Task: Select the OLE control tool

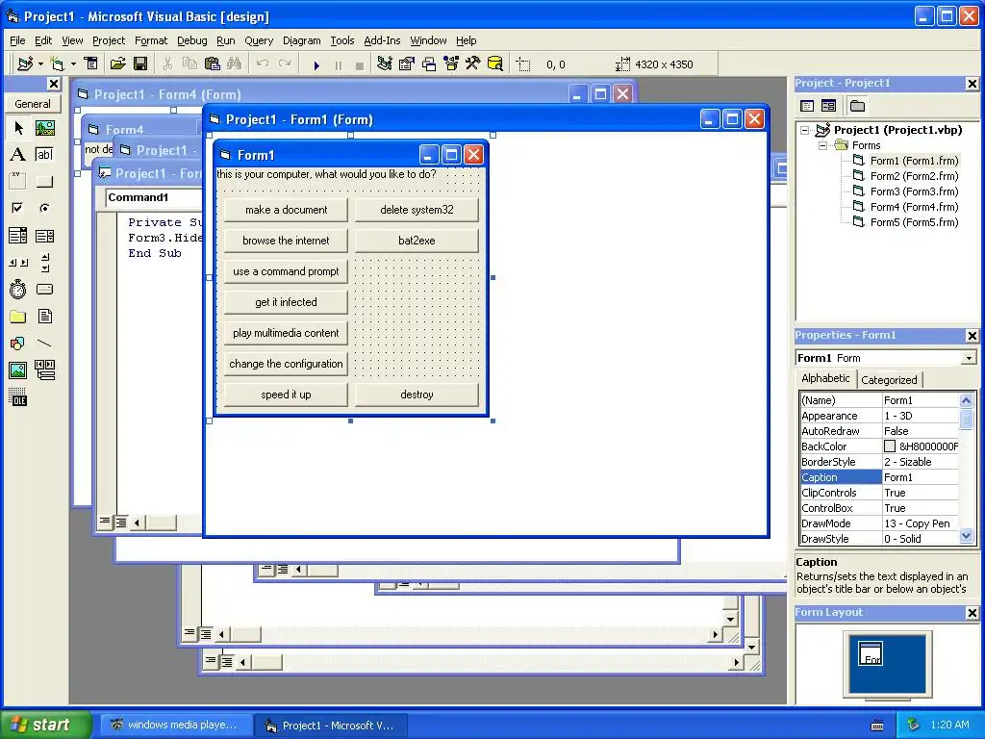Action: pos(18,397)
